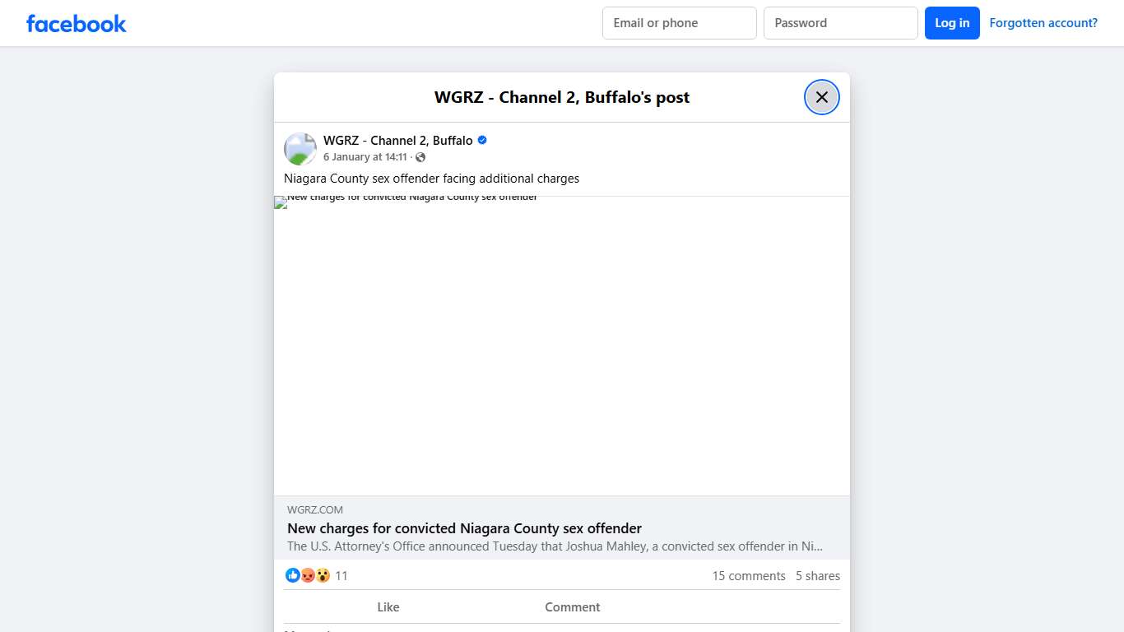1124x632 pixels.
Task: Open the New charges for convicted headline
Action: (464, 528)
